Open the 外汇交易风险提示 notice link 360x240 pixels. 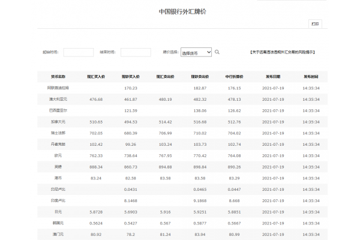(x=282, y=52)
